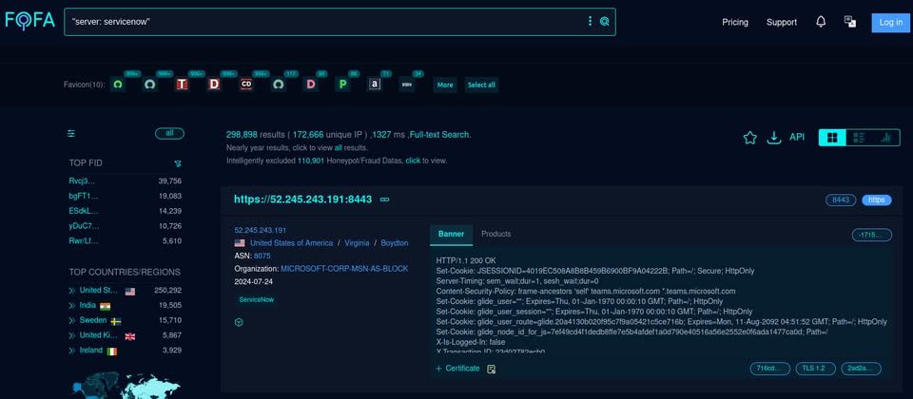913x399 pixels.
Task: Open the notifications bell
Action: click(x=821, y=22)
